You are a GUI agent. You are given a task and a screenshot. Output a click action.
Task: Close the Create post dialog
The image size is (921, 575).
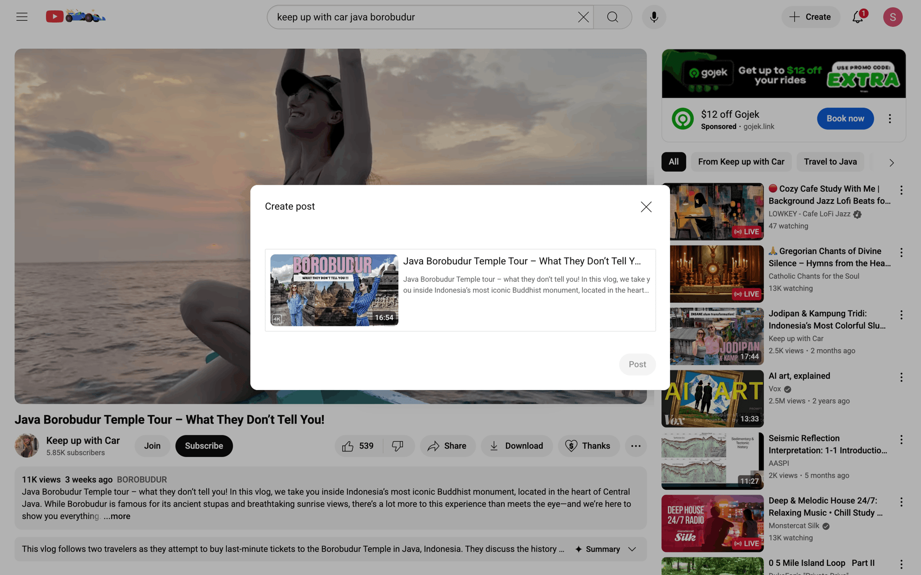tap(646, 207)
